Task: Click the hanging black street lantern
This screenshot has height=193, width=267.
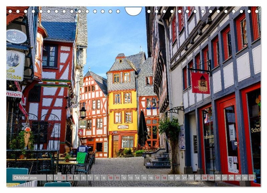Action: (83, 111)
